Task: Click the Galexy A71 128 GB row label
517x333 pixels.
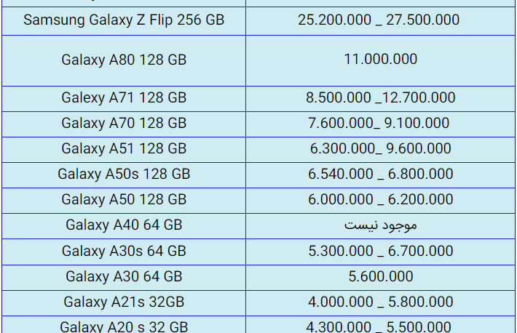Action: [124, 98]
